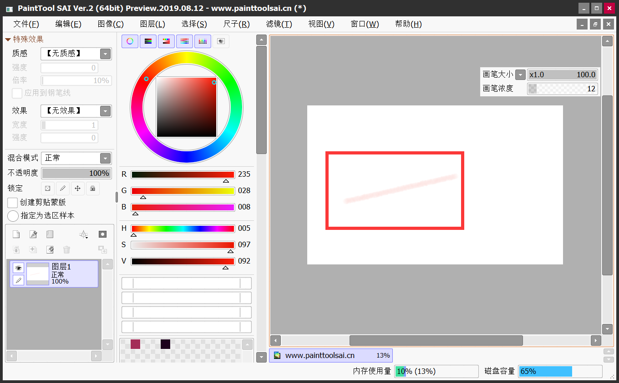Open the 效果 dropdown
This screenshot has height=383, width=619.
(x=106, y=111)
